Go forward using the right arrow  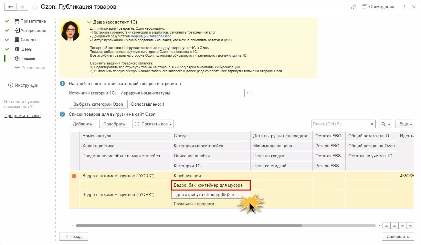22,7
